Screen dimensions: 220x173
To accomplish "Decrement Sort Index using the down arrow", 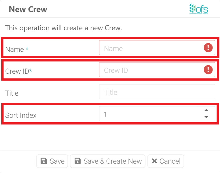I will (206, 116).
